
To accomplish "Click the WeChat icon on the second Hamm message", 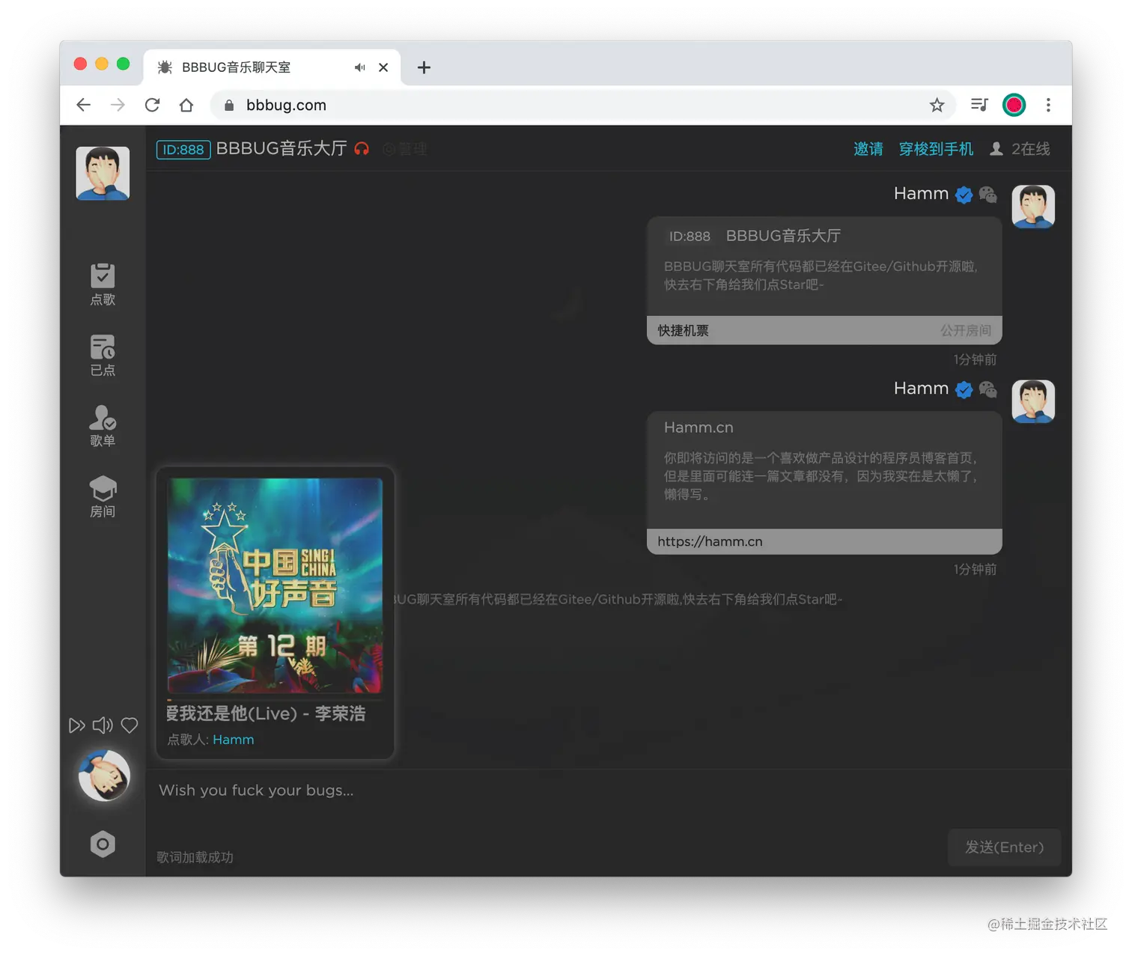I will (988, 389).
